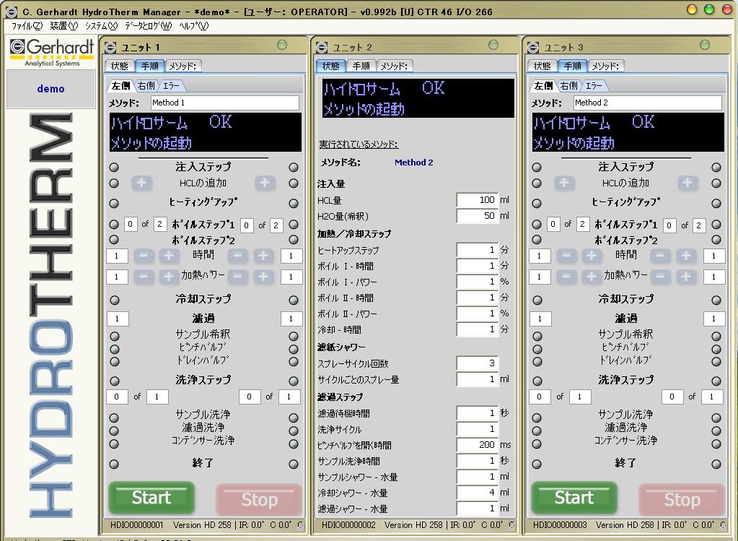738x541 pixels.
Task: Stop the method on ユニット 3
Action: click(682, 500)
